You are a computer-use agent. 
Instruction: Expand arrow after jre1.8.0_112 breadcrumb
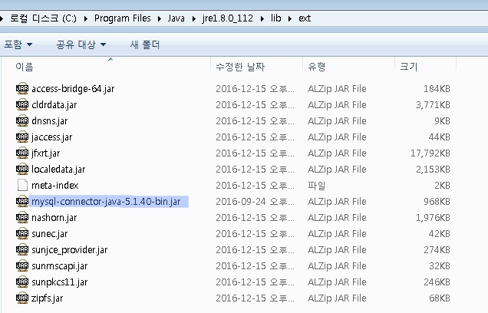[x=262, y=18]
